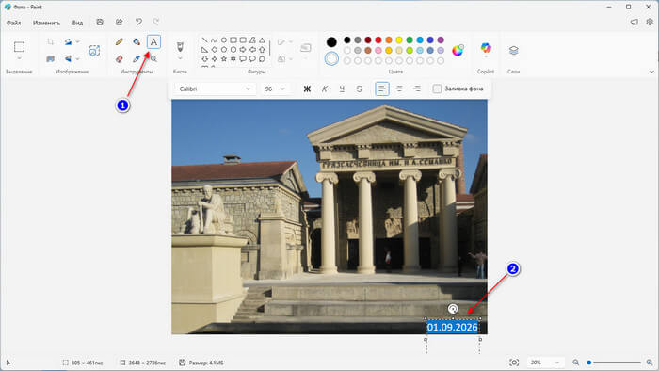Click the fit-to-window icon in status bar
This screenshot has height=371, width=659.
coord(514,363)
